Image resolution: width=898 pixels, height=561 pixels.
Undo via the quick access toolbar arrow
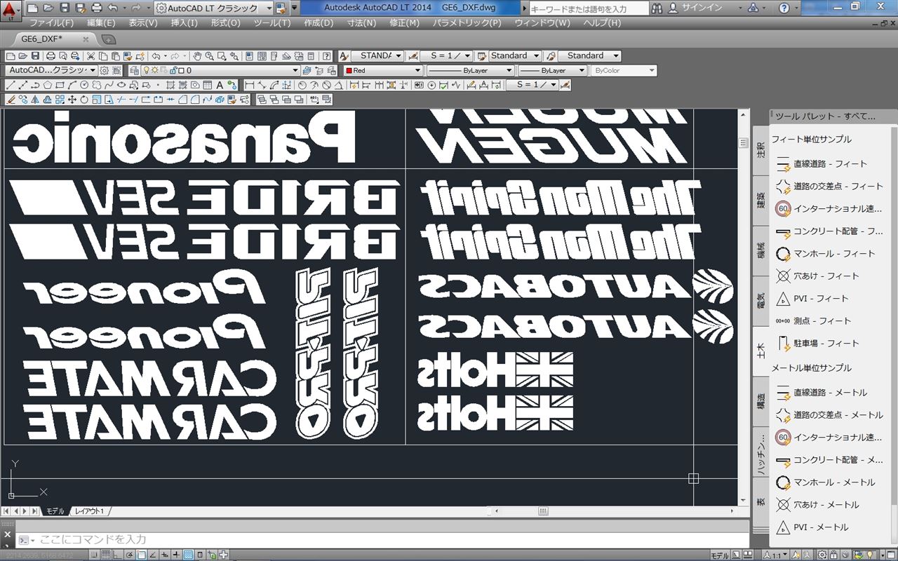(113, 8)
